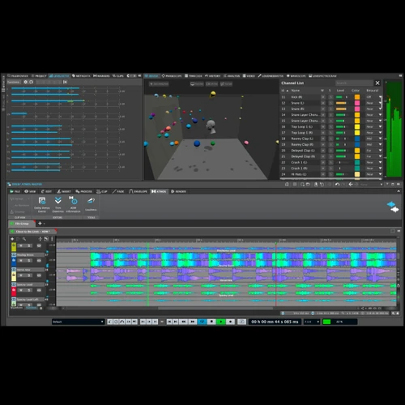Mute Crash 1 (L) channel
The image size is (405, 405).
click(x=323, y=162)
